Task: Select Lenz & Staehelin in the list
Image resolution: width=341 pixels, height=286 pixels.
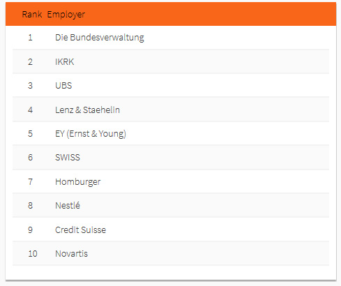Action: [87, 110]
